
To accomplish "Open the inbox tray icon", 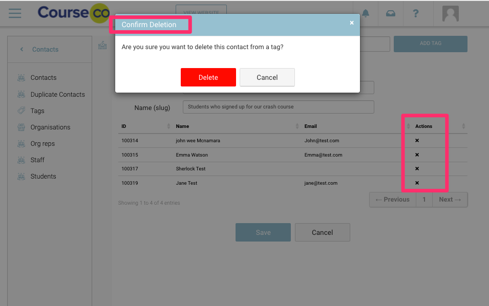I will (x=391, y=13).
